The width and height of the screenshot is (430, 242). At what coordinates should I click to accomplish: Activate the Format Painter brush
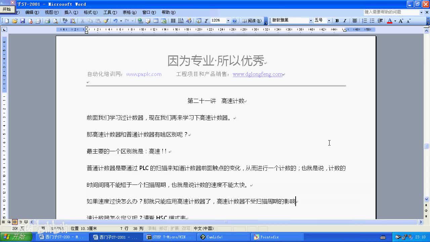106,21
